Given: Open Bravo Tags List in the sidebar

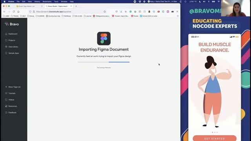Looking at the screenshot, I should (x=13, y=87).
